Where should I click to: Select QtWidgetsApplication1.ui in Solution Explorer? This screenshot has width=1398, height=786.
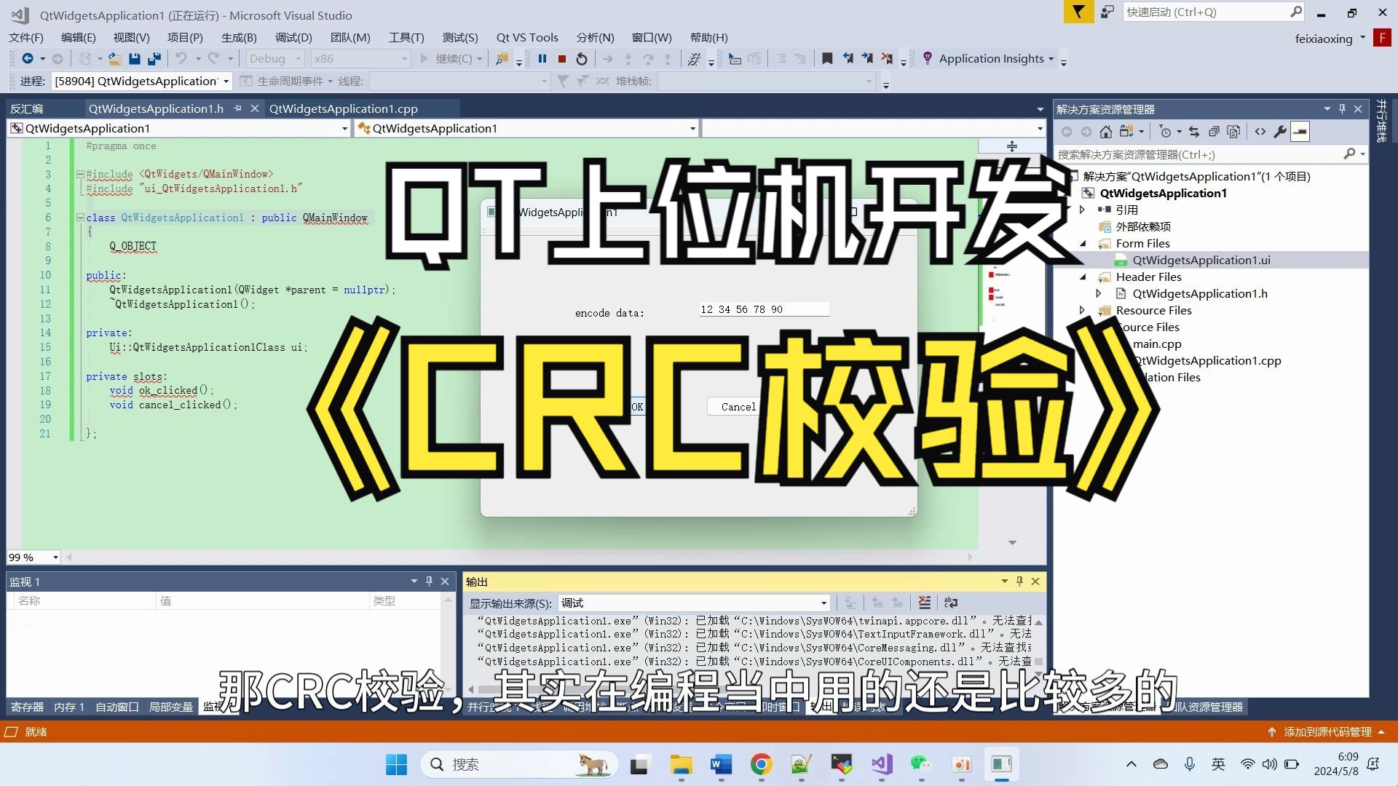click(x=1201, y=261)
